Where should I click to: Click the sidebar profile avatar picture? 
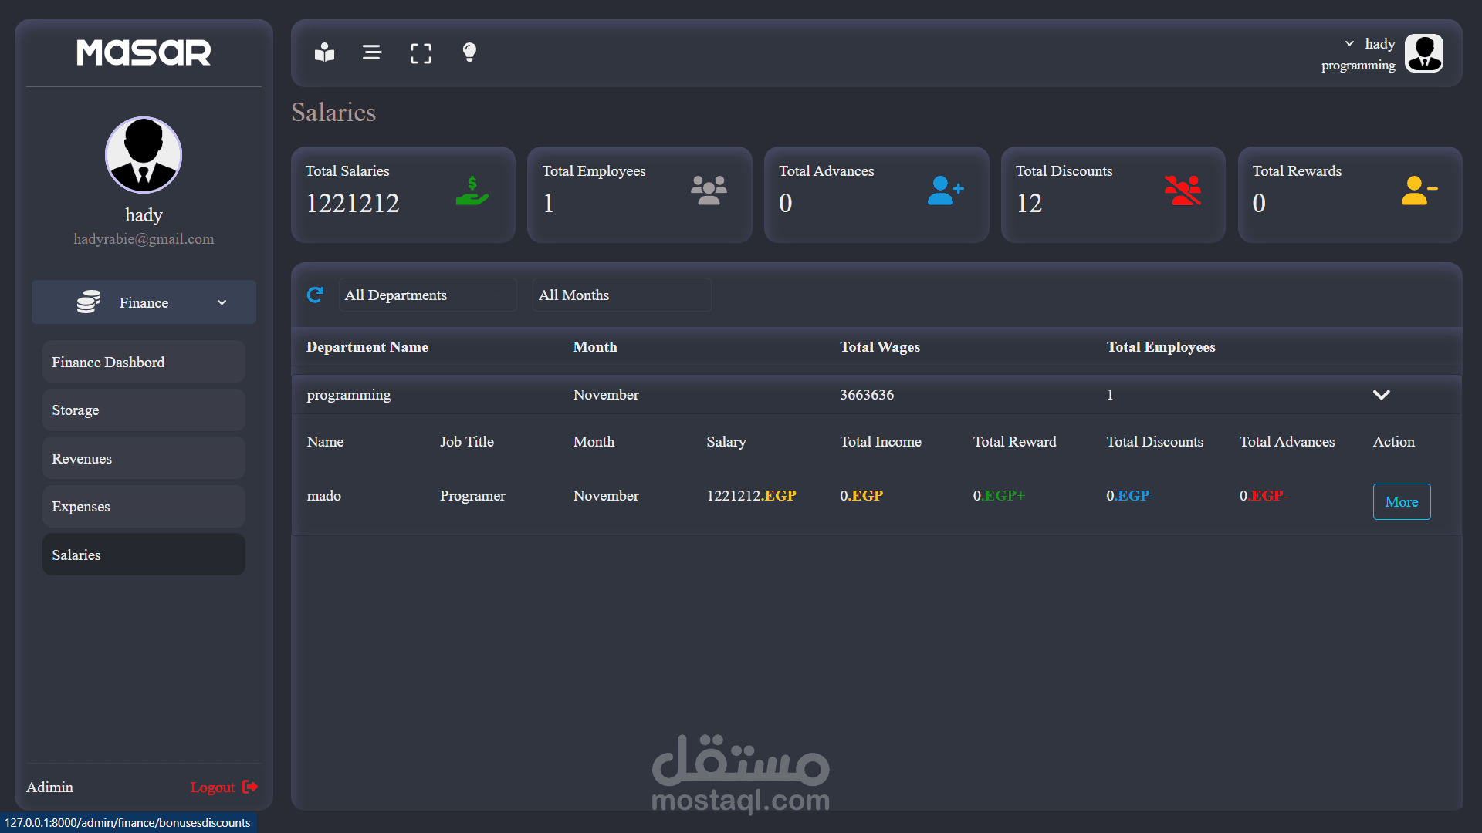[x=144, y=155]
